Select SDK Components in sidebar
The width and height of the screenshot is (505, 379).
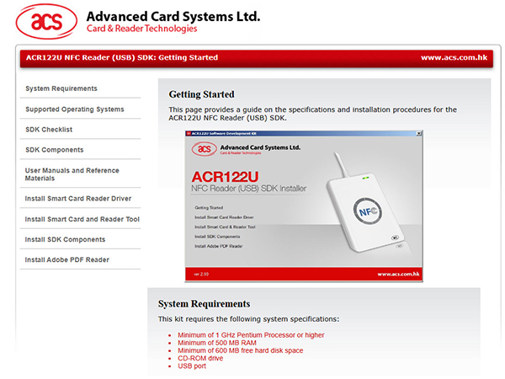[55, 150]
